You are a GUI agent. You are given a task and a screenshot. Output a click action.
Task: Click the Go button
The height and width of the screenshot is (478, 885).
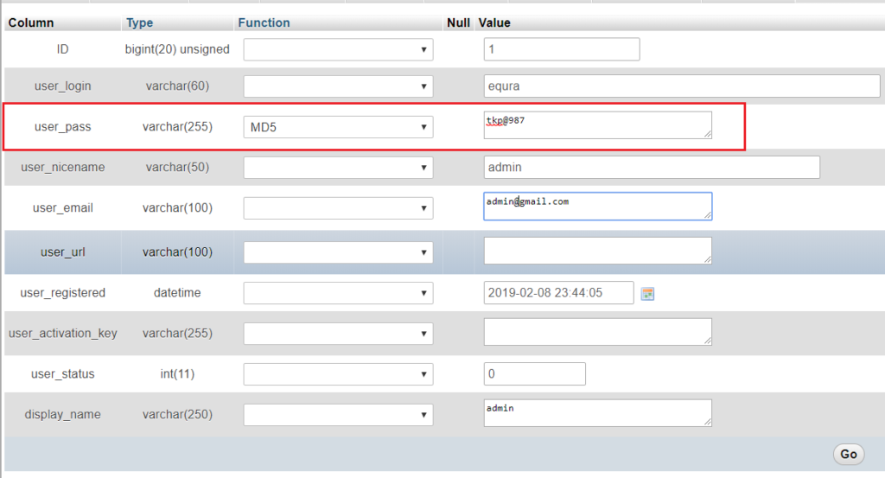[x=849, y=455]
